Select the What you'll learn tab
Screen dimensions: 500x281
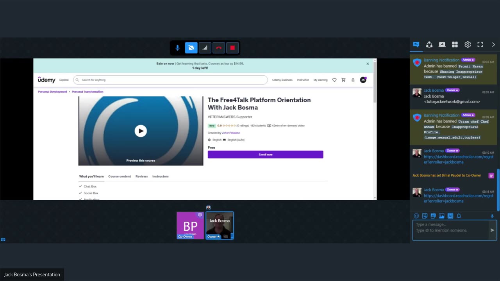(91, 176)
